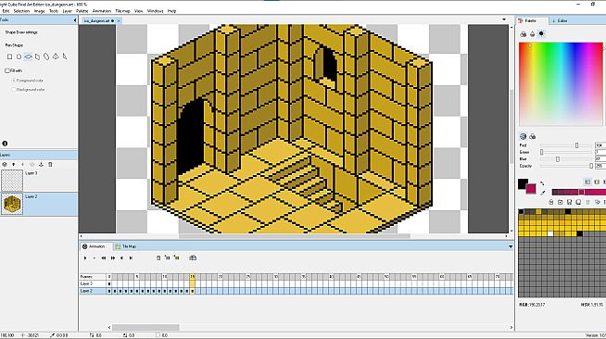Viewport: 606px width, 339px height.
Task: Select the rounded rectangle pen shape
Action: coord(19,56)
